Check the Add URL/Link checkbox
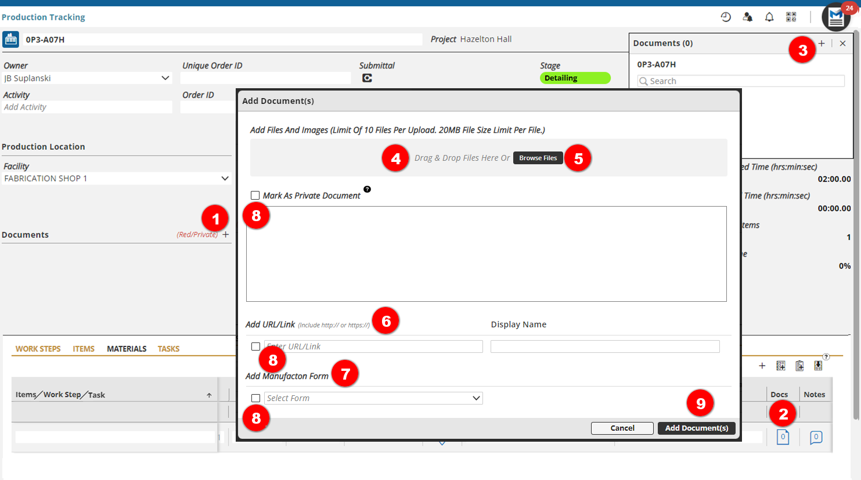Image resolution: width=861 pixels, height=480 pixels. point(255,347)
